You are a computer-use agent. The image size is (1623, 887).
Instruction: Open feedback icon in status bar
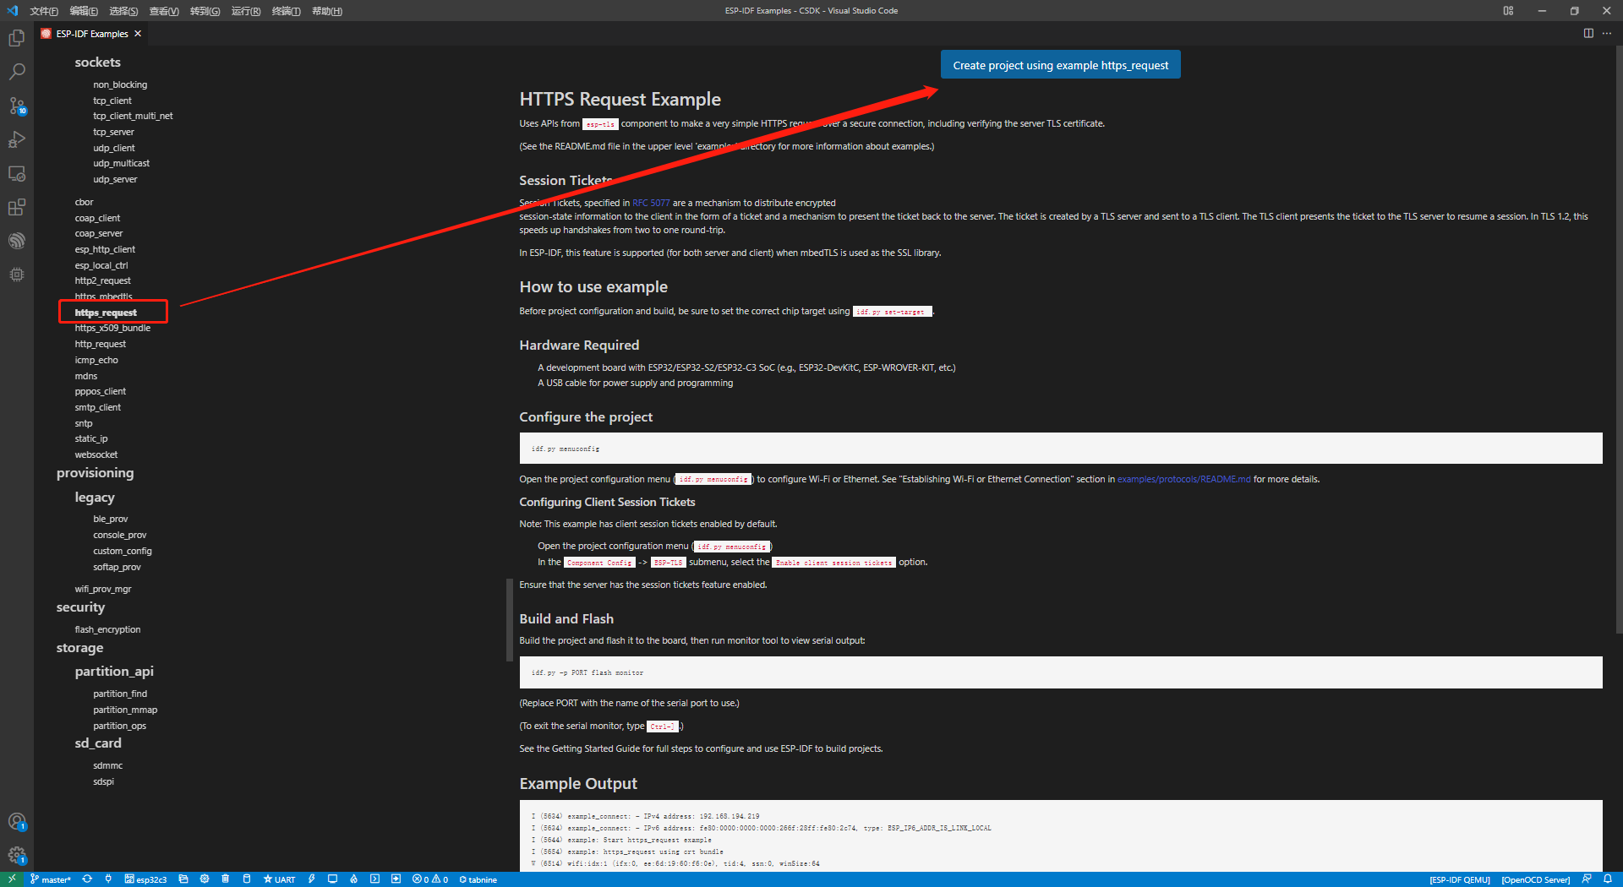[x=1587, y=879]
